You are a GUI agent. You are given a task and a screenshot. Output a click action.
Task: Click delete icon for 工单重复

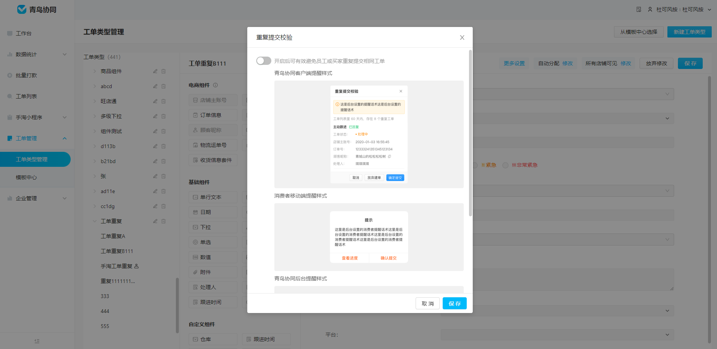163,221
